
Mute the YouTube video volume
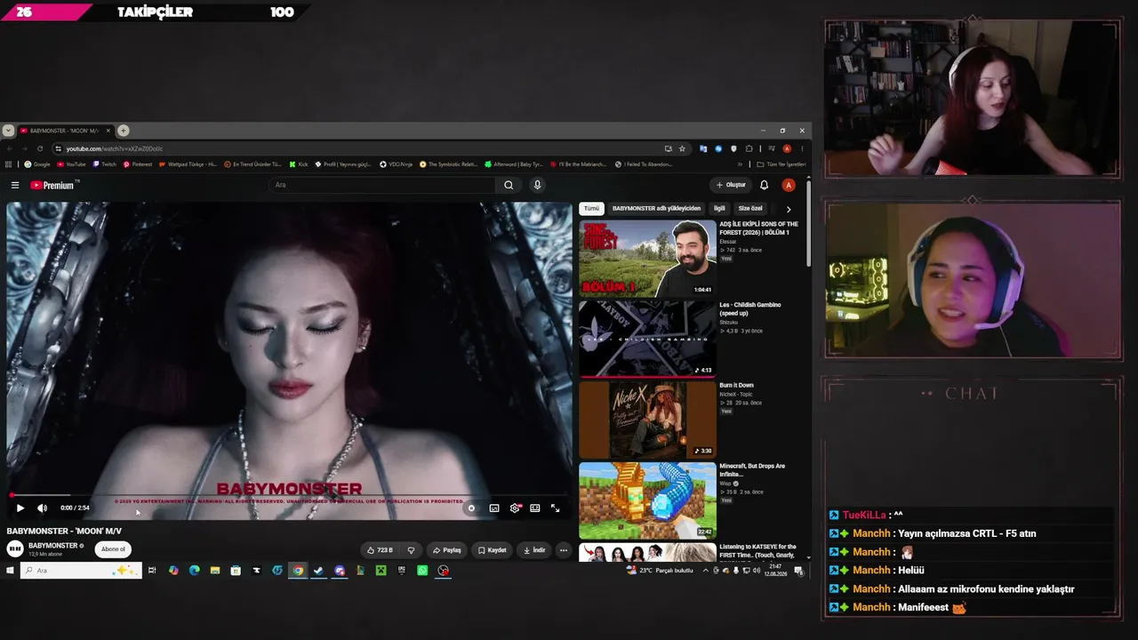(x=42, y=508)
